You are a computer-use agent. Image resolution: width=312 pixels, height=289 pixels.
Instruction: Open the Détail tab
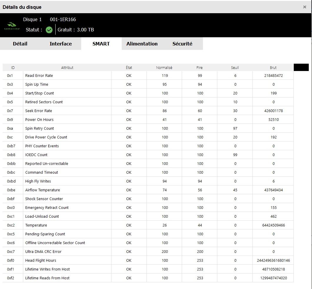[x=20, y=44]
